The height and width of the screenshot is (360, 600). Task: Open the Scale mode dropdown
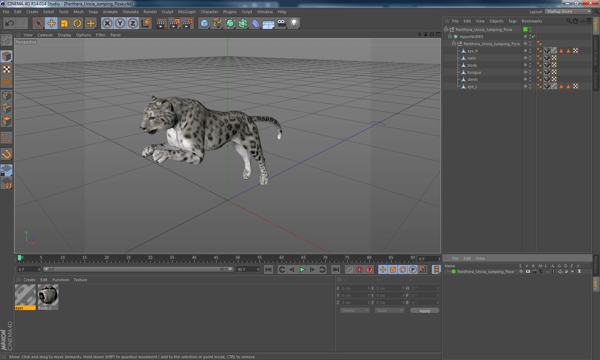point(389,310)
